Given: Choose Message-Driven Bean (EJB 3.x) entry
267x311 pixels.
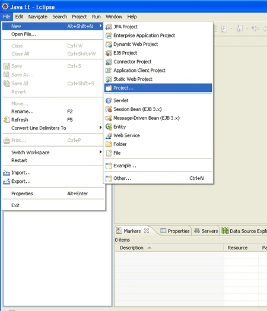Looking at the screenshot, I should pyautogui.click(x=158, y=118).
